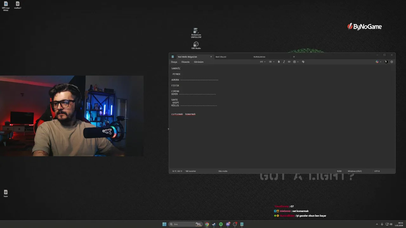Screen dimensions: 406x228
Task: Add a new Notepad tab
Action: click(294, 57)
